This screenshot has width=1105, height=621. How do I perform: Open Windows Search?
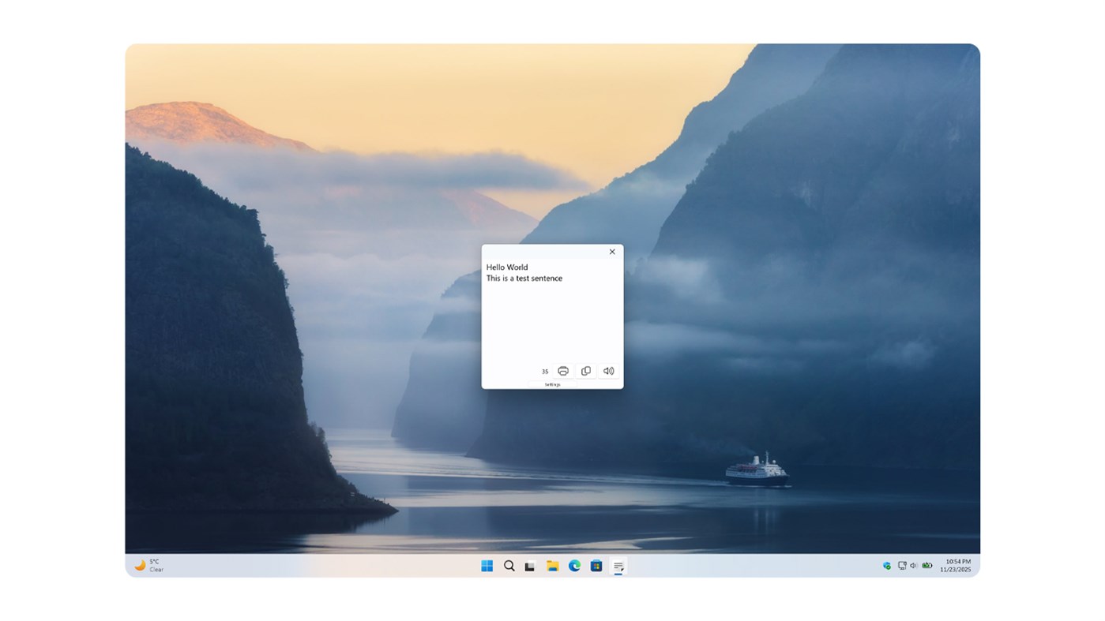[x=509, y=565]
